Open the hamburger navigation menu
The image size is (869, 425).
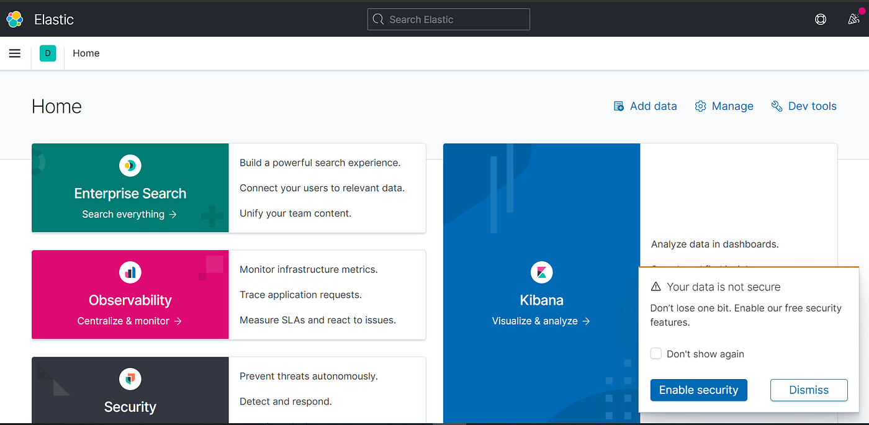[15, 53]
